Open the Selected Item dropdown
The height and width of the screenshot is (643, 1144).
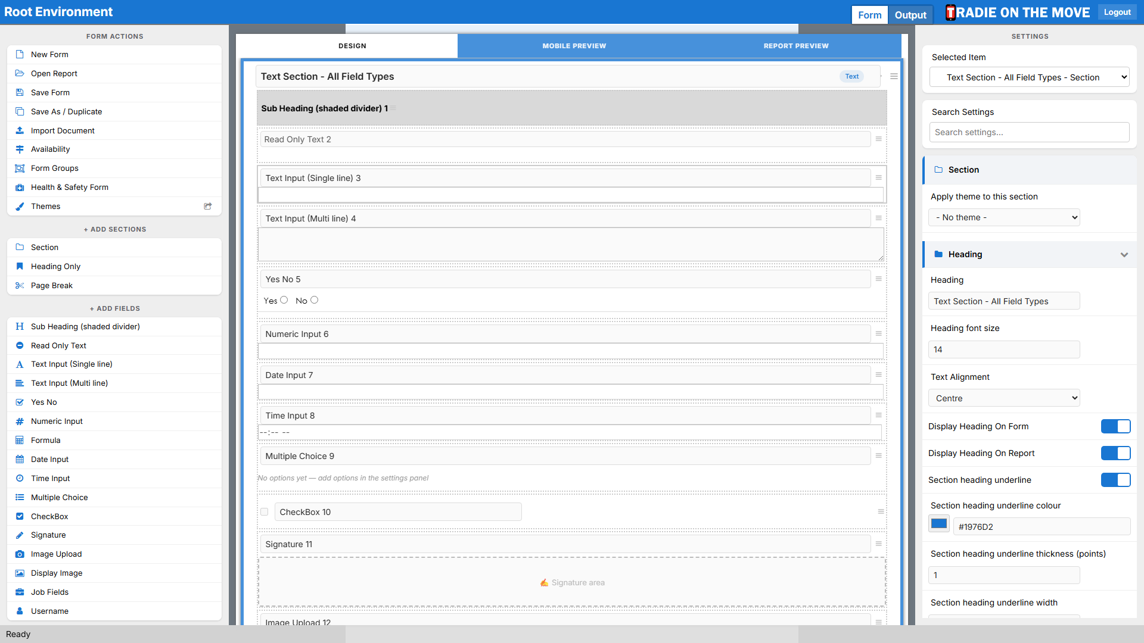(x=1029, y=77)
